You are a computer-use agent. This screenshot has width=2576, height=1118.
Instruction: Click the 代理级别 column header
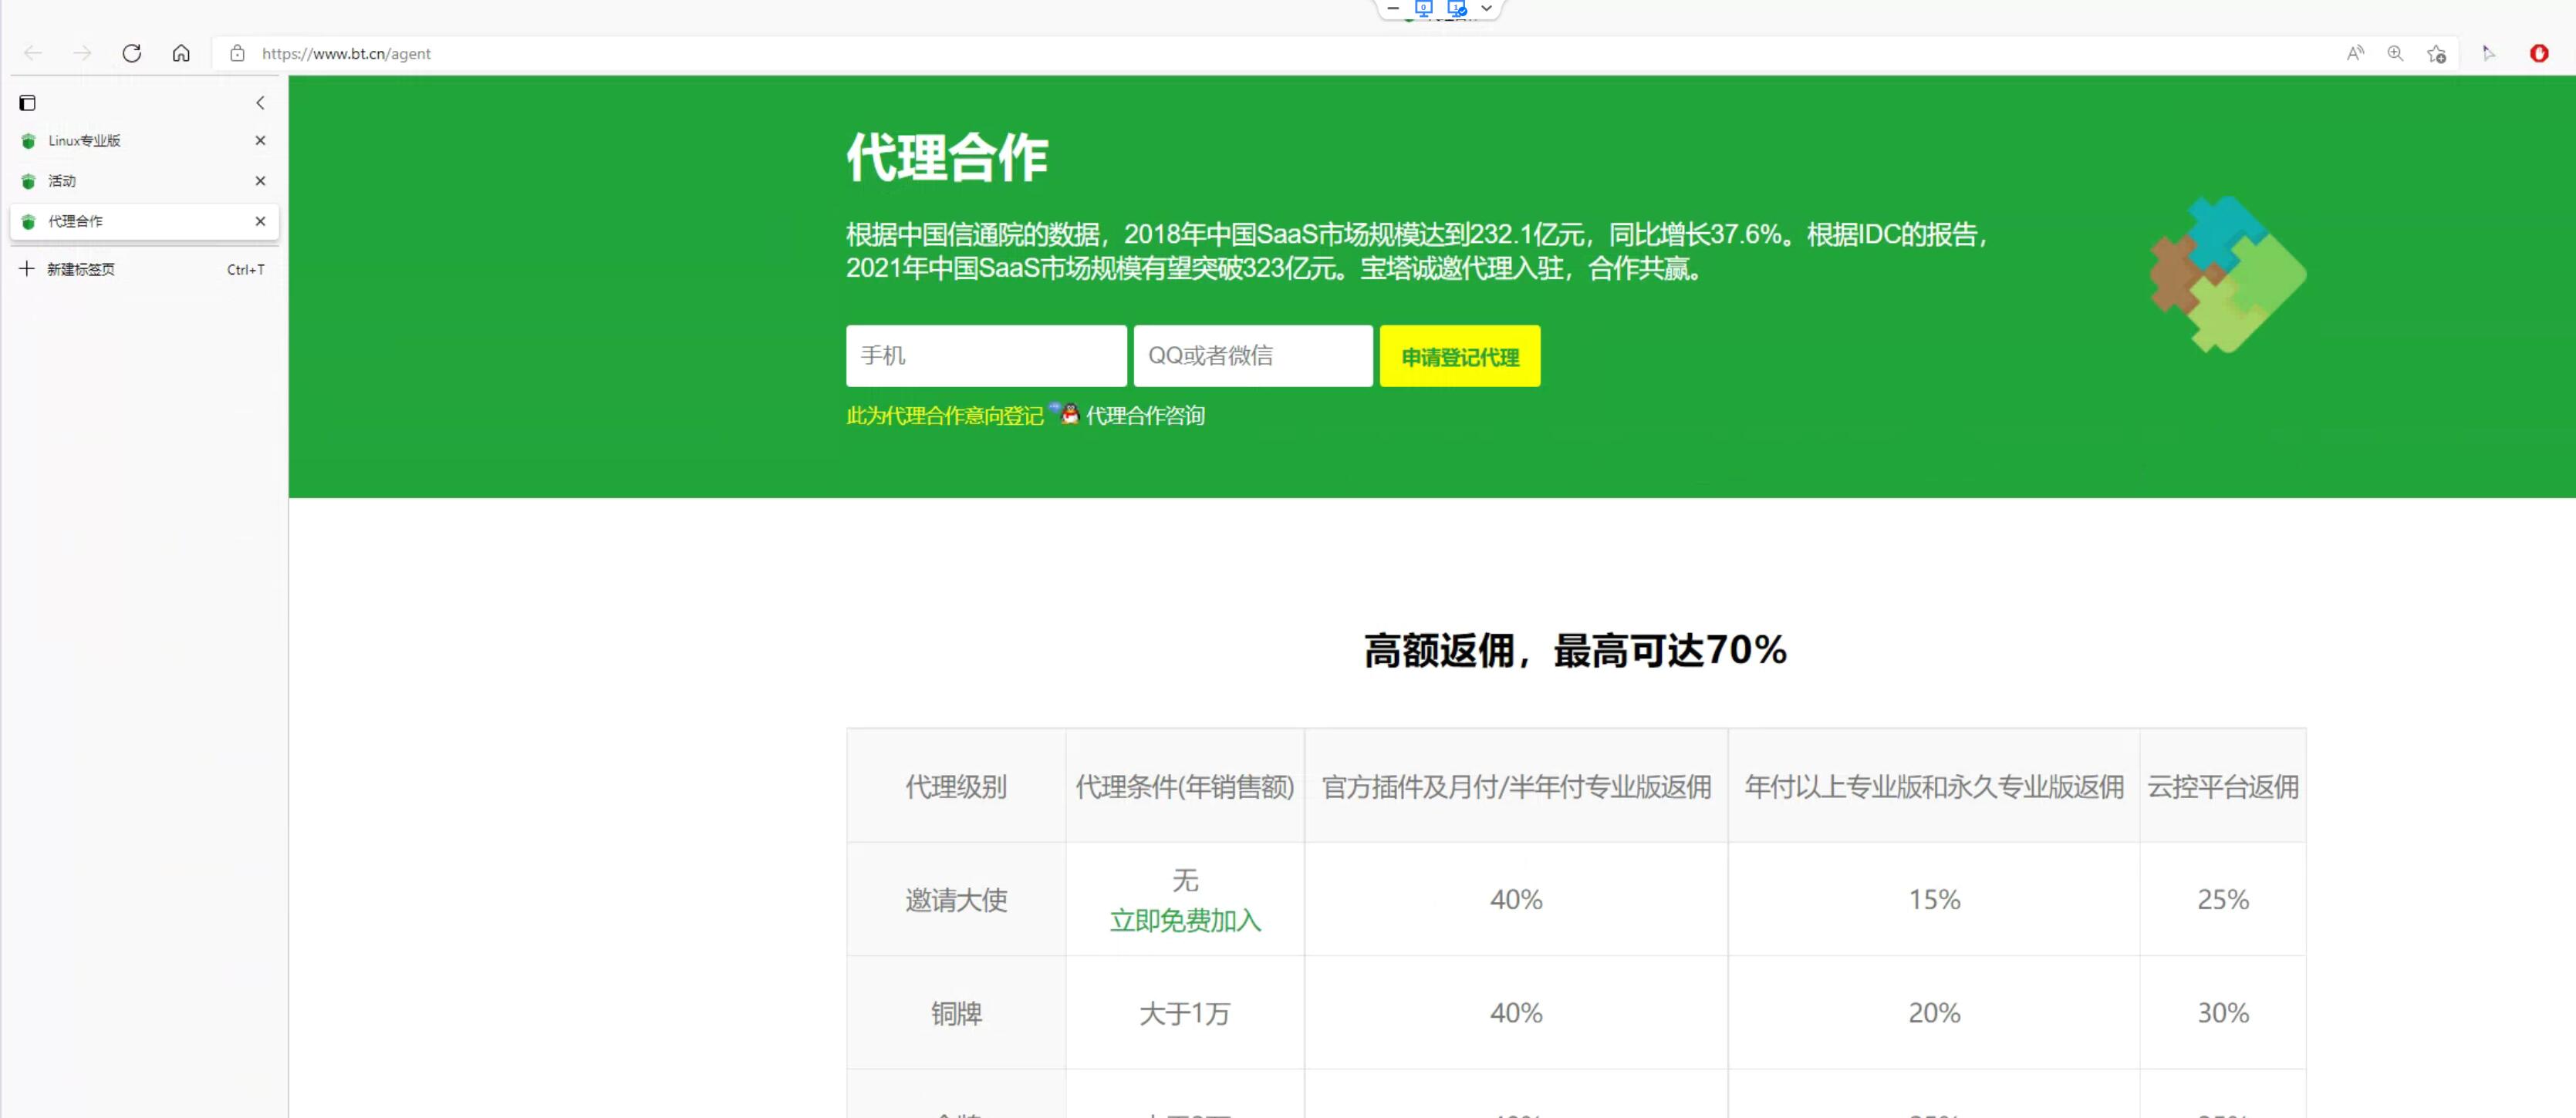point(956,786)
